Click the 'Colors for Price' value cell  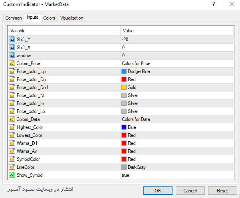(177, 63)
